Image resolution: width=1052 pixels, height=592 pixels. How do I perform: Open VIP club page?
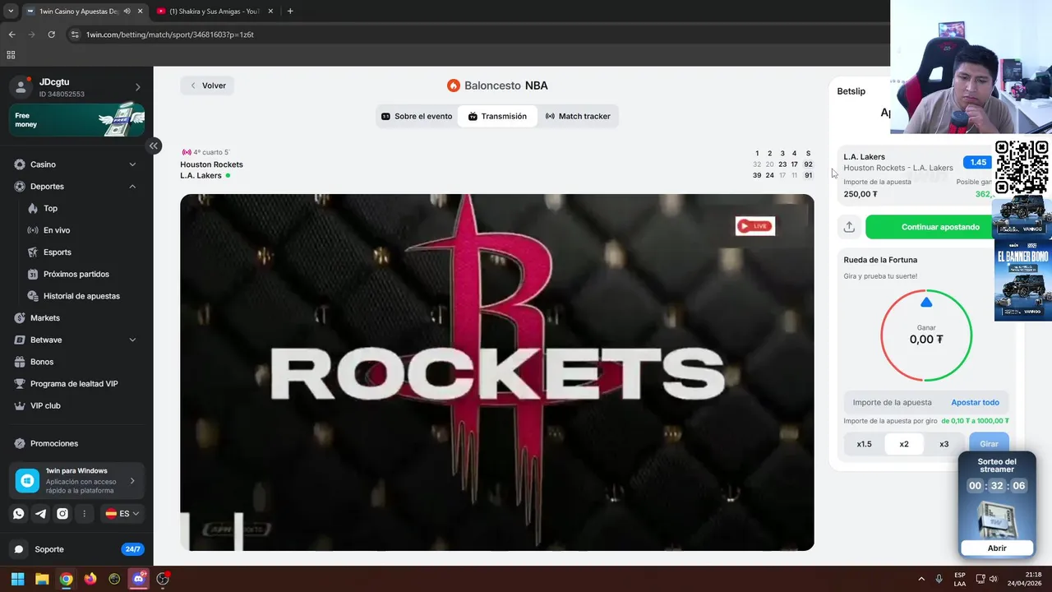(45, 405)
